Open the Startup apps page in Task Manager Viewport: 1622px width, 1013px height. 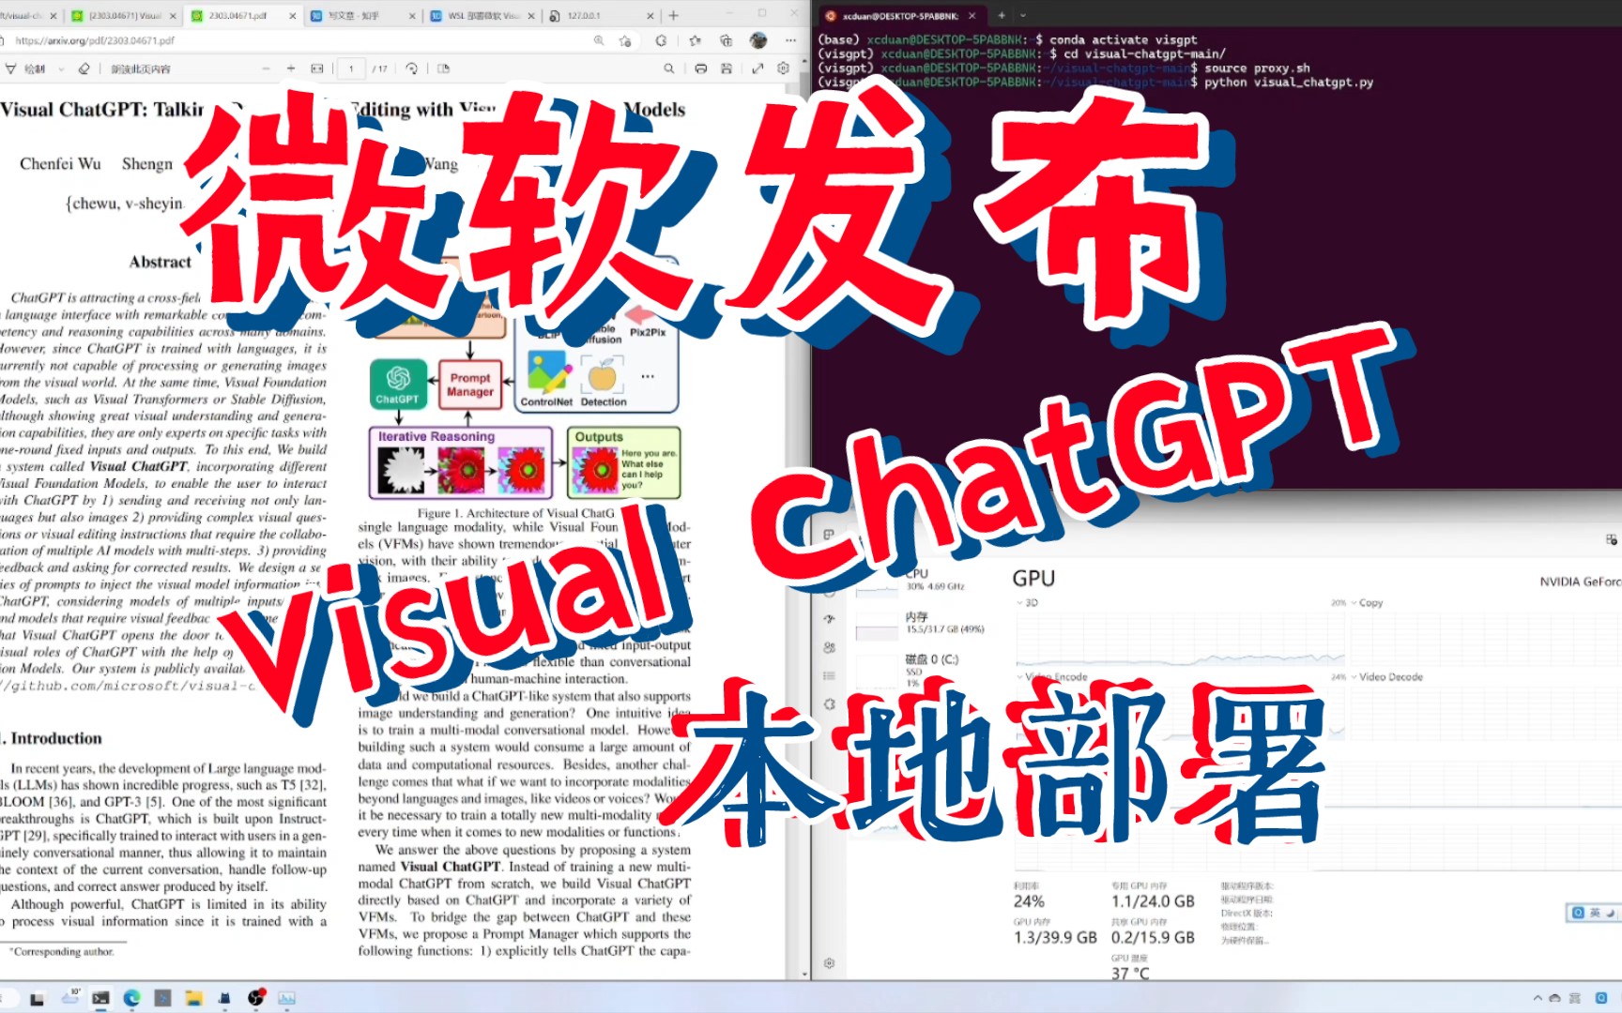pos(829,618)
